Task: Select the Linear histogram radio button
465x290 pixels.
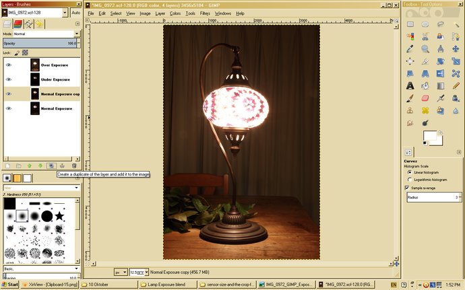Action: (410, 172)
